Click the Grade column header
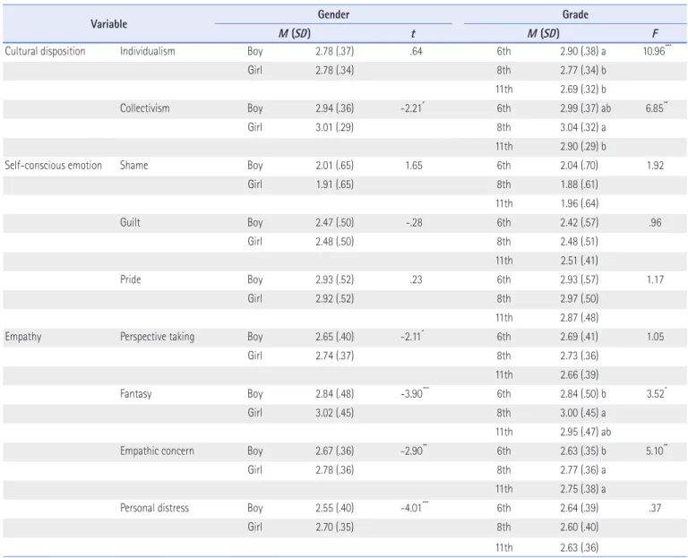Image resolution: width=688 pixels, height=558 pixels. point(575,14)
